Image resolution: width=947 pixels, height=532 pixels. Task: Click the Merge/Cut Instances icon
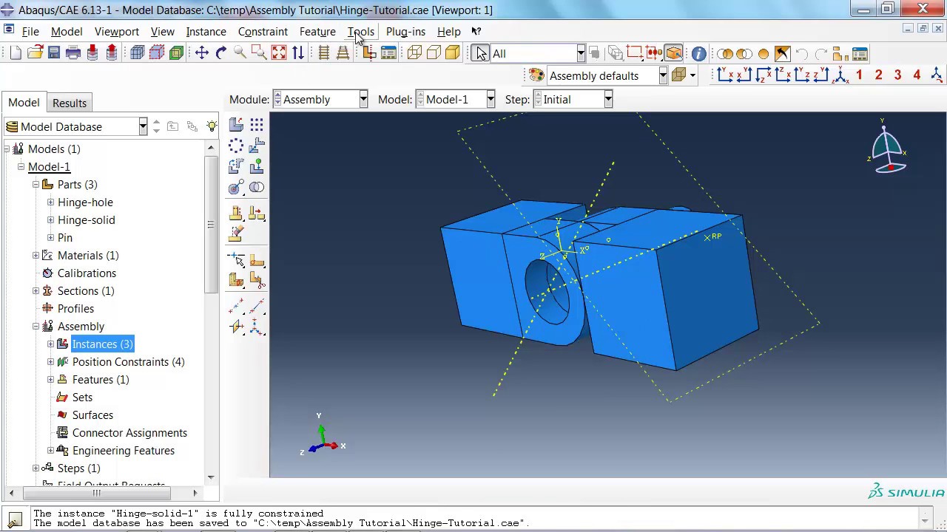(x=257, y=187)
